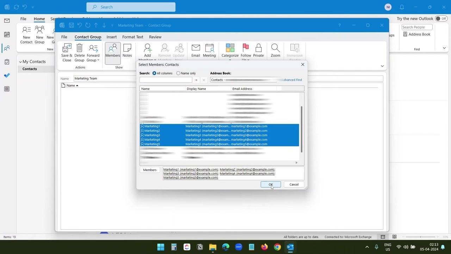Sort by Display Name column header
This screenshot has height=254, width=451.
click(x=208, y=89)
